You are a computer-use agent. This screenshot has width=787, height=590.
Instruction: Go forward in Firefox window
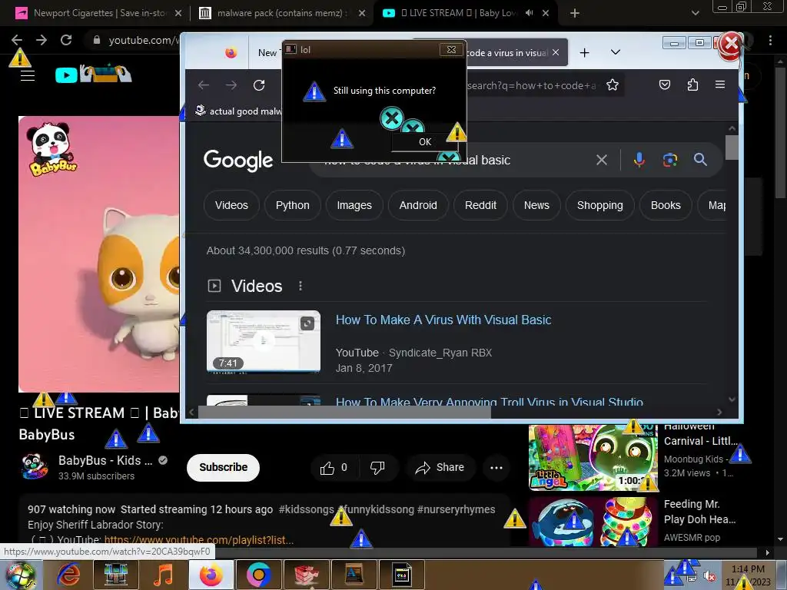(x=231, y=85)
